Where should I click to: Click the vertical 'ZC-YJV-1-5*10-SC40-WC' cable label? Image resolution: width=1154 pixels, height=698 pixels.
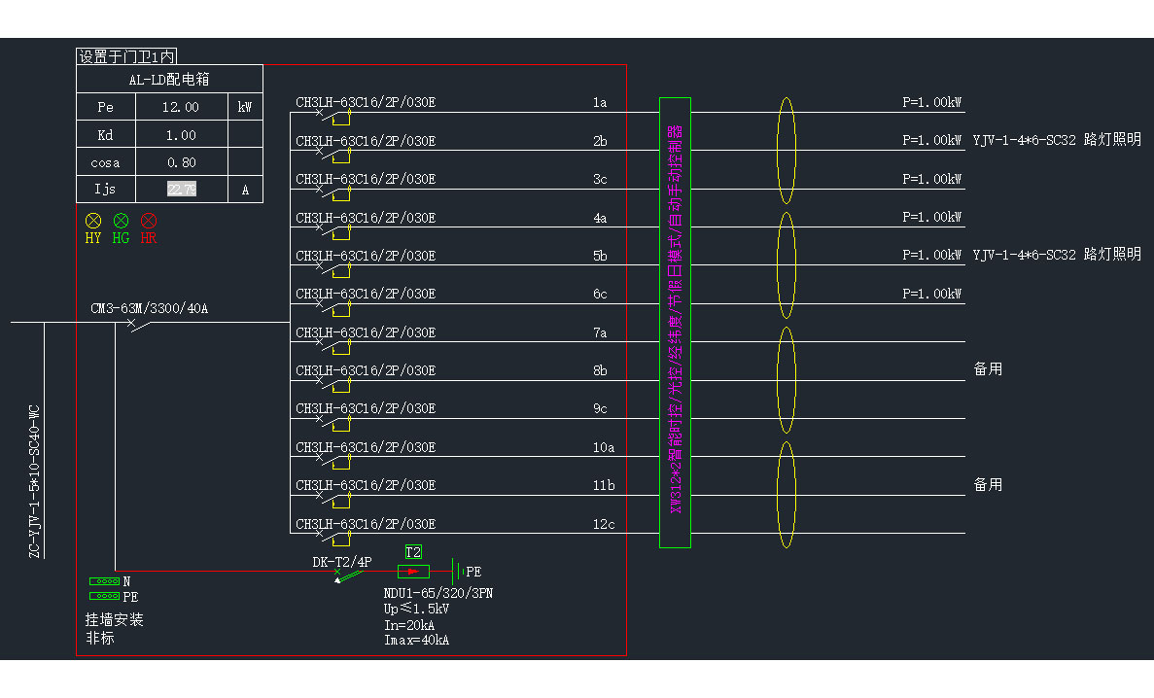pyautogui.click(x=35, y=481)
